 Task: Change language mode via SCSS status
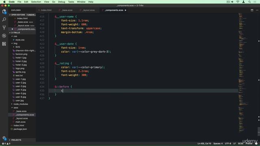[x=240, y=144]
